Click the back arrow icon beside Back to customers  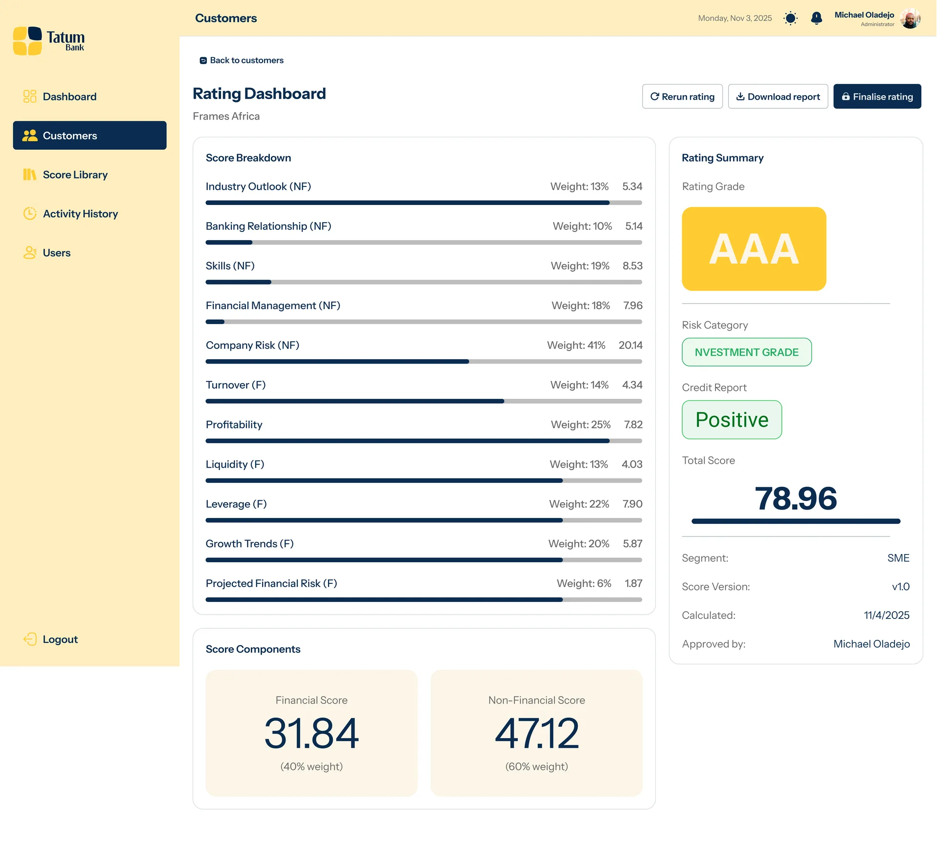(x=203, y=61)
